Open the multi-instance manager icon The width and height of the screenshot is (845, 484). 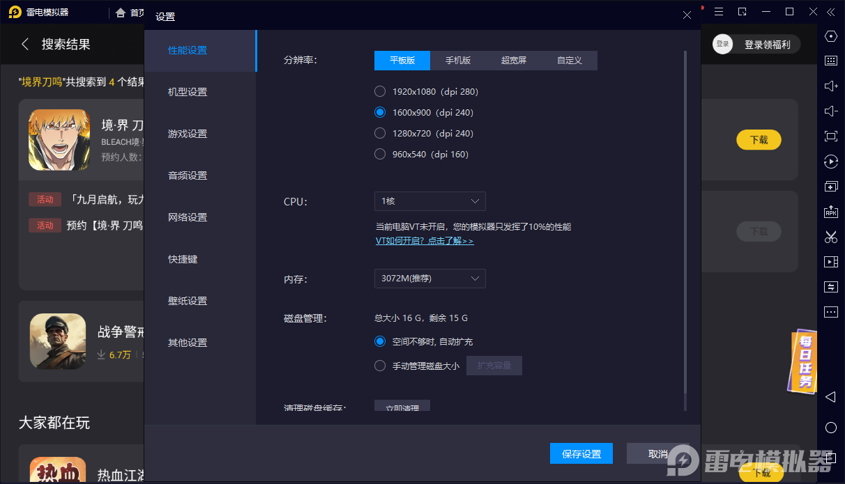[830, 186]
